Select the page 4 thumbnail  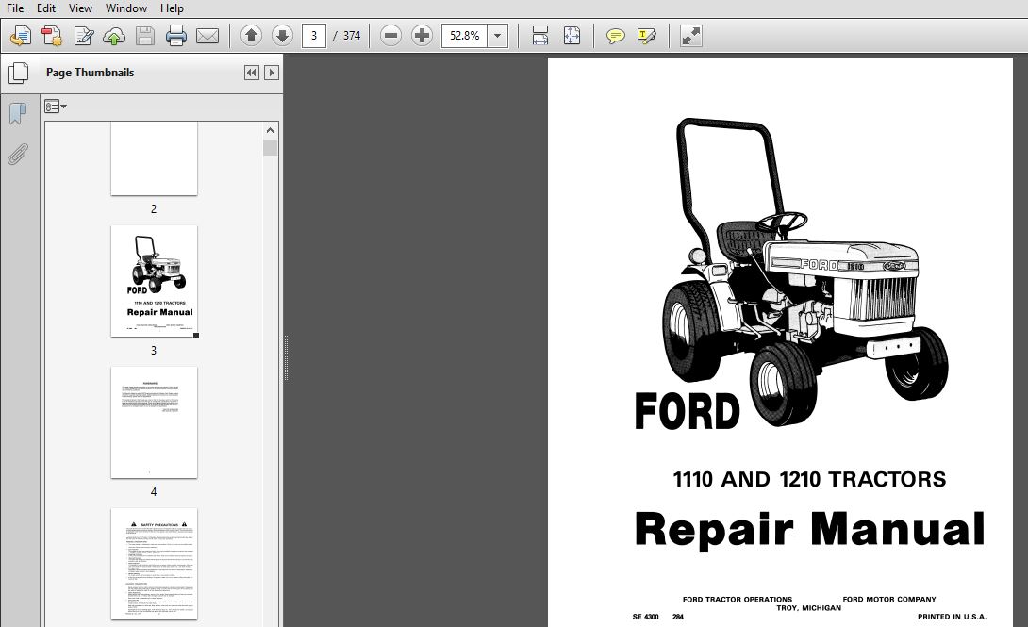tap(154, 422)
